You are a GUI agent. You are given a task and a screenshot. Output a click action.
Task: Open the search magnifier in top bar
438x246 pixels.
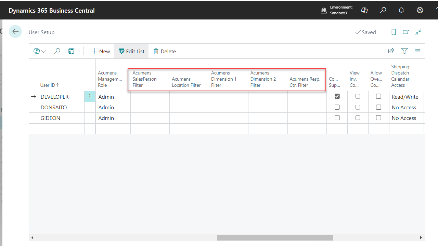[383, 10]
